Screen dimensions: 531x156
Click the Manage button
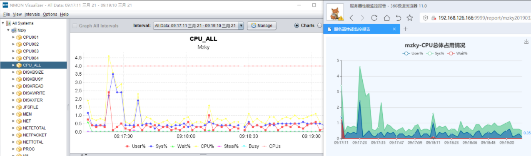point(262,26)
